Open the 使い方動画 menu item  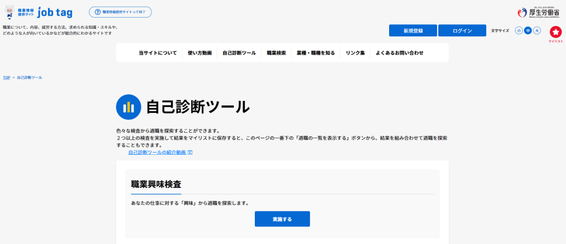pyautogui.click(x=200, y=53)
